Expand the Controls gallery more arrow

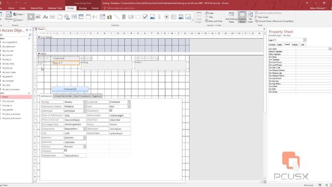(x=193, y=20)
